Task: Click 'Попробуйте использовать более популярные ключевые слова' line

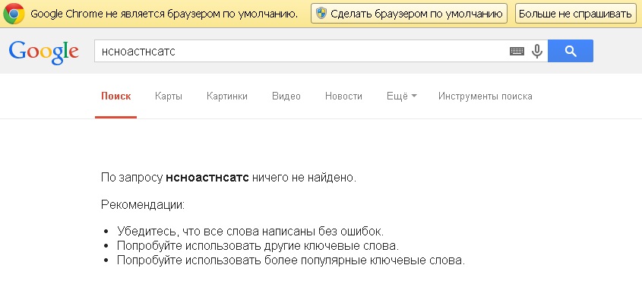Action: [291, 260]
